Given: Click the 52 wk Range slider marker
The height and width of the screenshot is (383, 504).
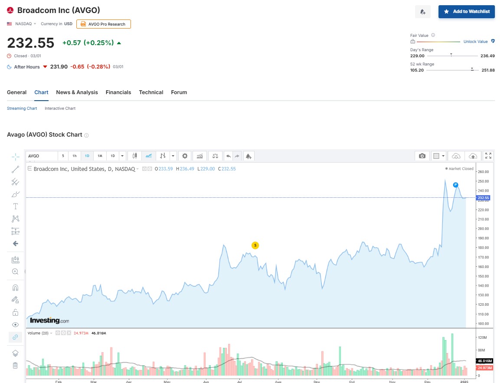Looking at the screenshot, I should tap(472, 69).
